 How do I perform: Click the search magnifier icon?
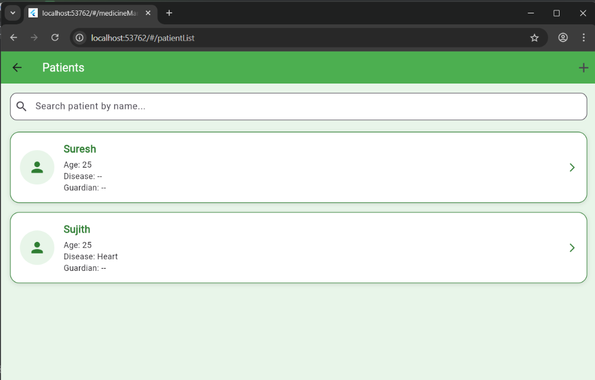pyautogui.click(x=21, y=107)
